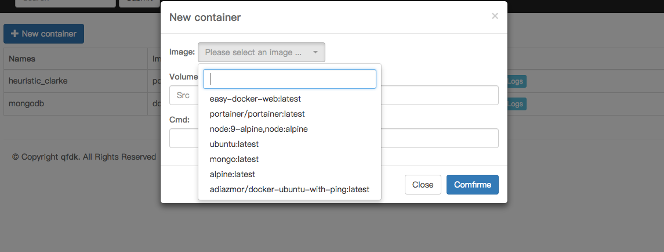Click the volume Src input field

[x=183, y=95]
